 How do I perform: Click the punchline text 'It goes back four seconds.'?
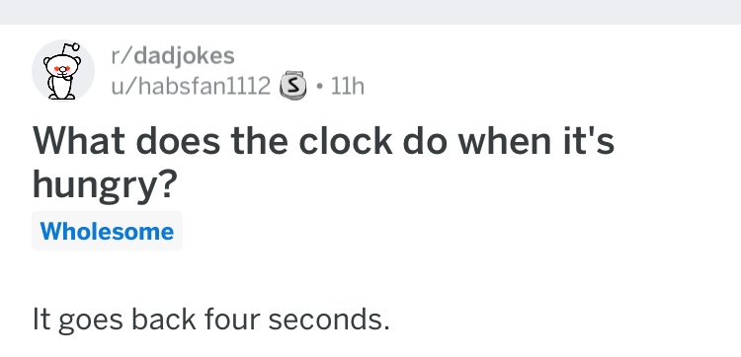pos(210,320)
